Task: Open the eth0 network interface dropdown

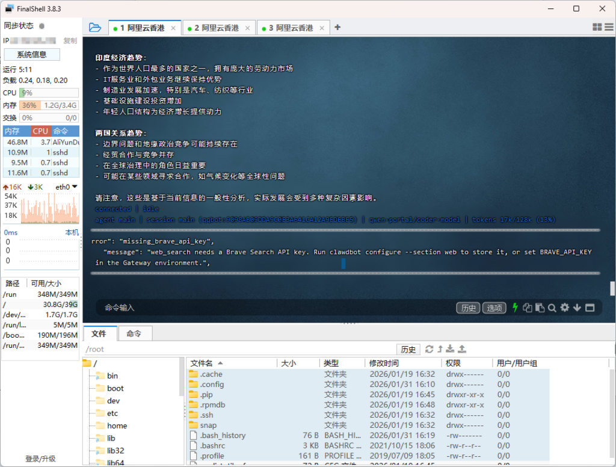Action: [66, 187]
